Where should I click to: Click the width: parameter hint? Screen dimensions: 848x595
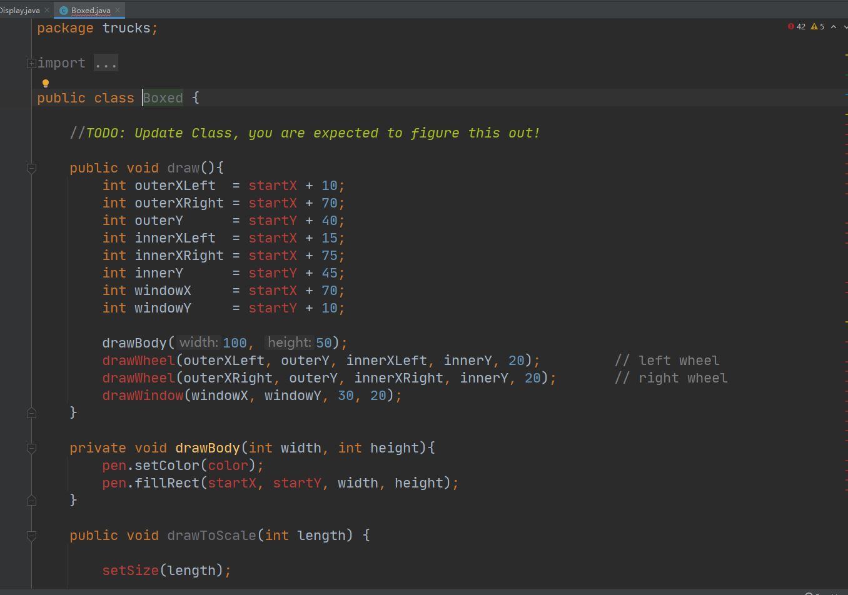click(x=198, y=342)
